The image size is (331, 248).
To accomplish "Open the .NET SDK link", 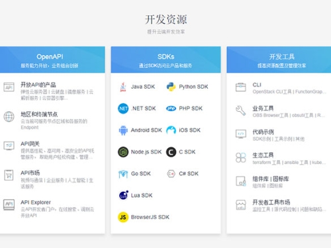I will point(144,108).
